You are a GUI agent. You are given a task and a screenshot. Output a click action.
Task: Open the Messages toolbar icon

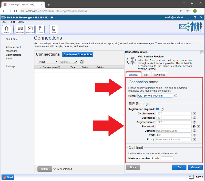tap(30, 29)
